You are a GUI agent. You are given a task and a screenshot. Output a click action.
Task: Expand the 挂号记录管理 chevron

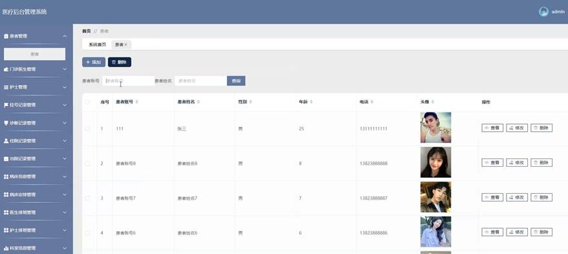[x=65, y=105]
